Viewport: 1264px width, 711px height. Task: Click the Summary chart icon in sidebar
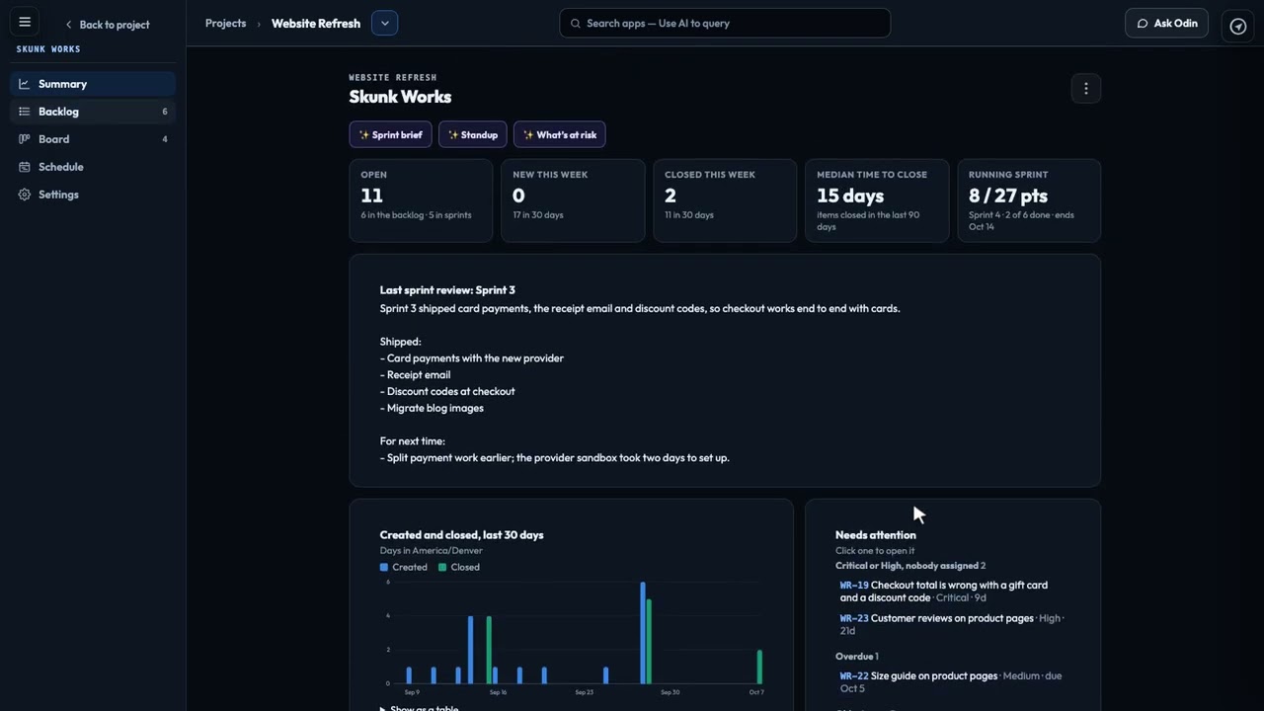point(25,84)
